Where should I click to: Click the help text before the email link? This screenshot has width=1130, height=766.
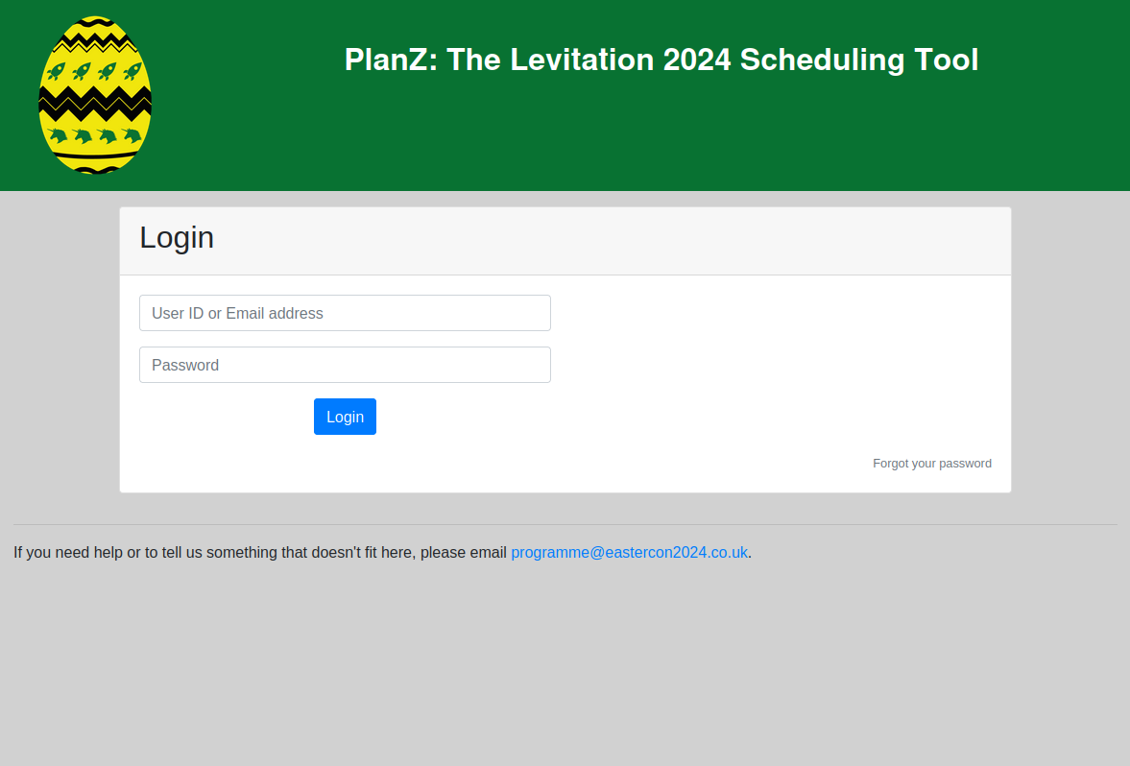point(260,552)
